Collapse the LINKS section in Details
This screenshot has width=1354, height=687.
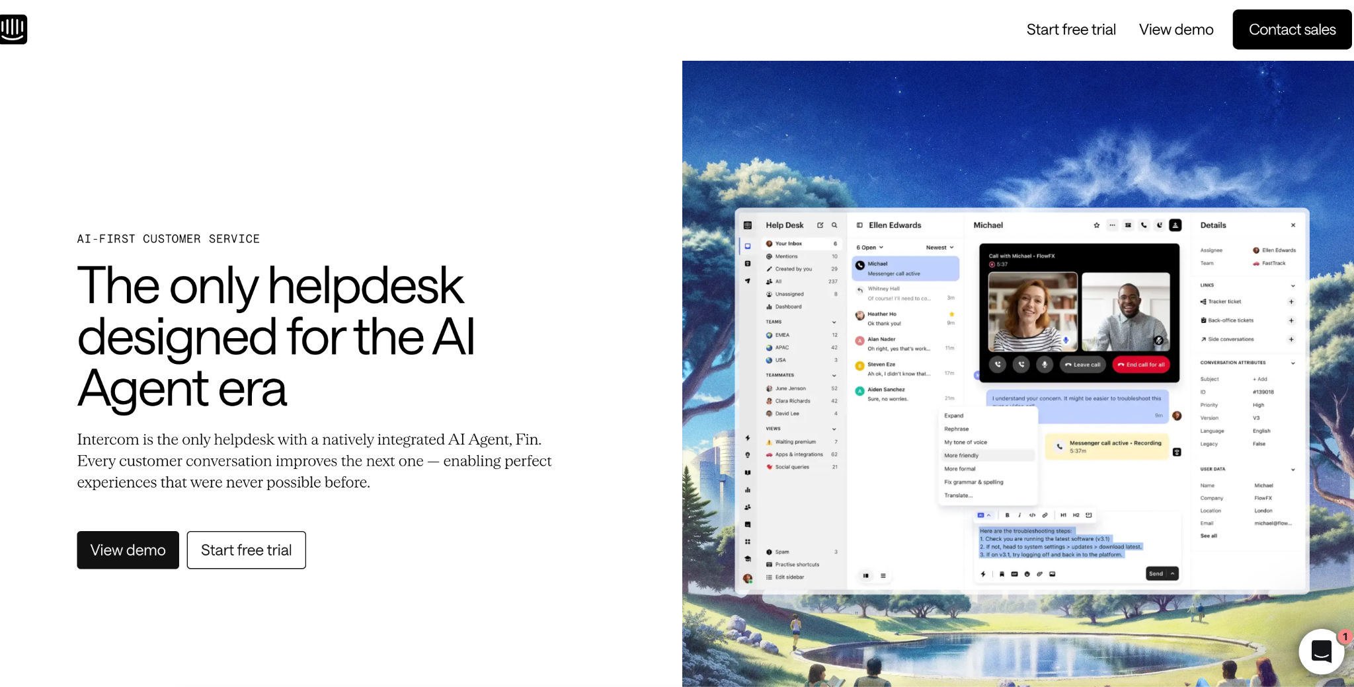click(1293, 285)
